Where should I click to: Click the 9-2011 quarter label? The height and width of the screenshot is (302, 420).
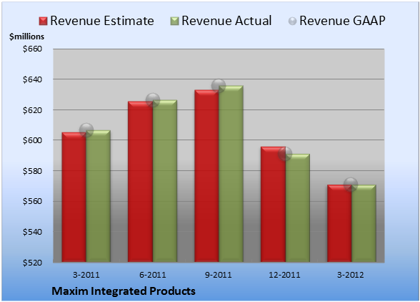click(x=219, y=275)
